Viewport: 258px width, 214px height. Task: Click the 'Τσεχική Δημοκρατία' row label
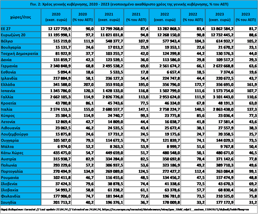pos(20,53)
